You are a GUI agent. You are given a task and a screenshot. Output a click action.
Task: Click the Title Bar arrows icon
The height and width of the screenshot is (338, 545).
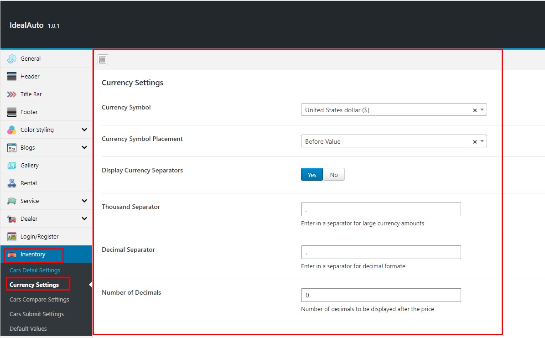pos(12,94)
